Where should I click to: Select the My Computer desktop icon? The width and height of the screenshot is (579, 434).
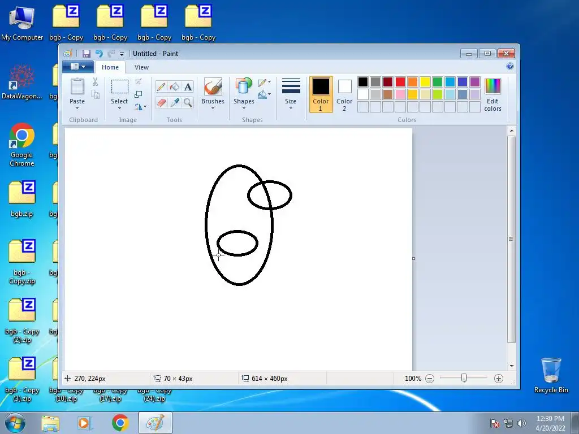tap(22, 23)
